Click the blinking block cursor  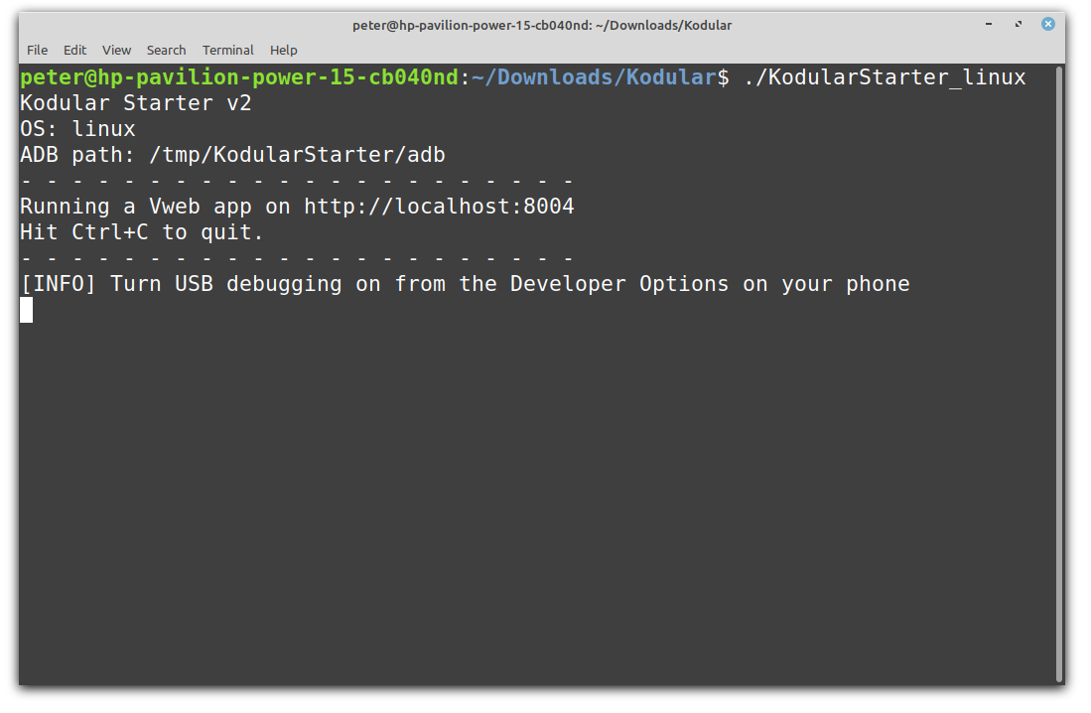pyautogui.click(x=27, y=310)
